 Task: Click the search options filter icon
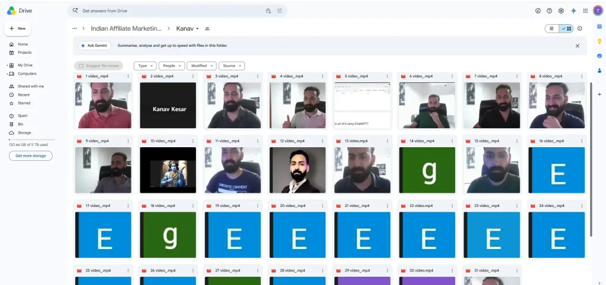click(280, 11)
